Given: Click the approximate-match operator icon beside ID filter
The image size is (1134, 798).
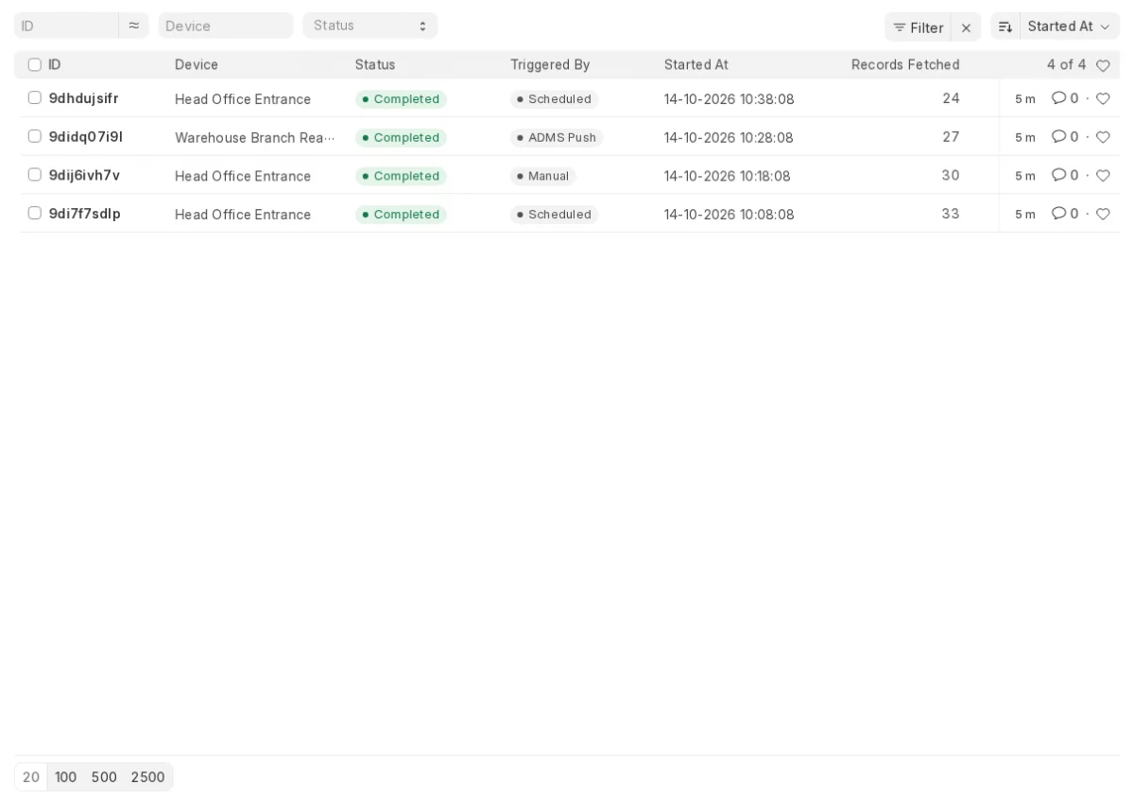Looking at the screenshot, I should [x=133, y=26].
